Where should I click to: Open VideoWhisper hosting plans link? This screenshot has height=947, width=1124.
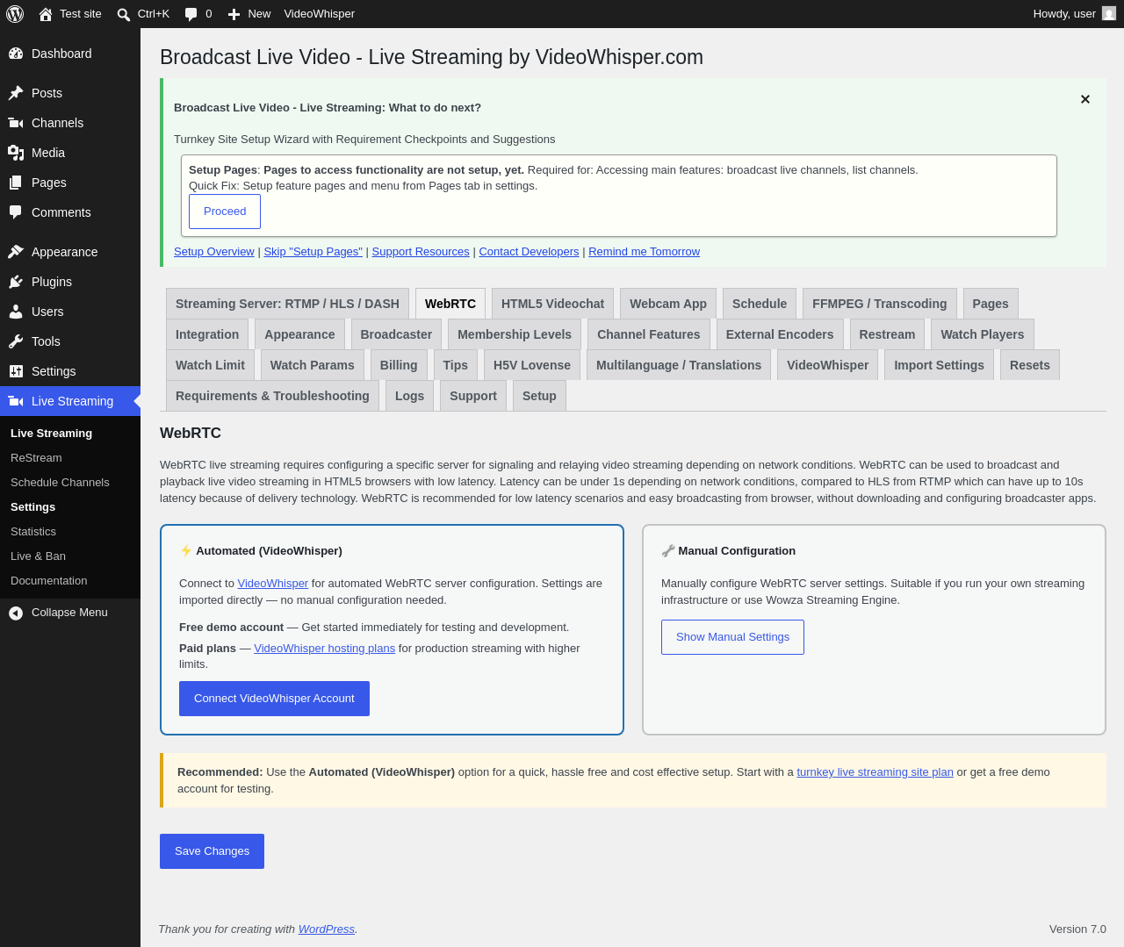pyautogui.click(x=324, y=649)
